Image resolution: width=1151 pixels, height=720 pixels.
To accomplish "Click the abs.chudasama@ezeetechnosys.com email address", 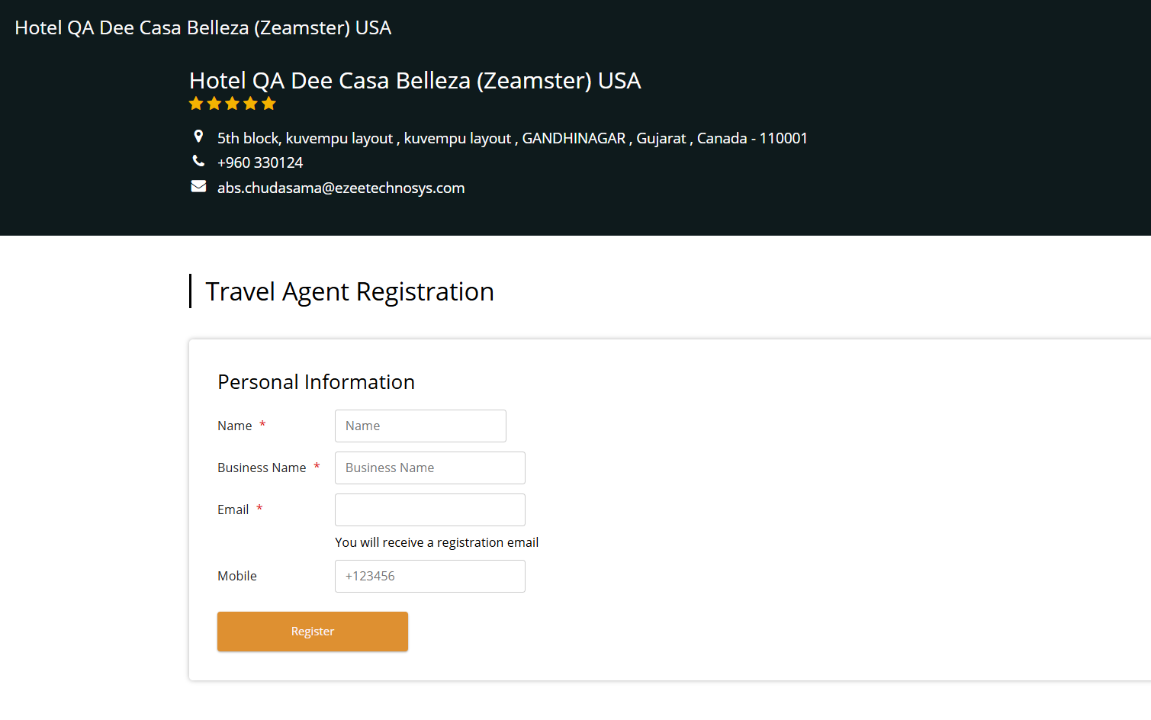I will (x=341, y=188).
